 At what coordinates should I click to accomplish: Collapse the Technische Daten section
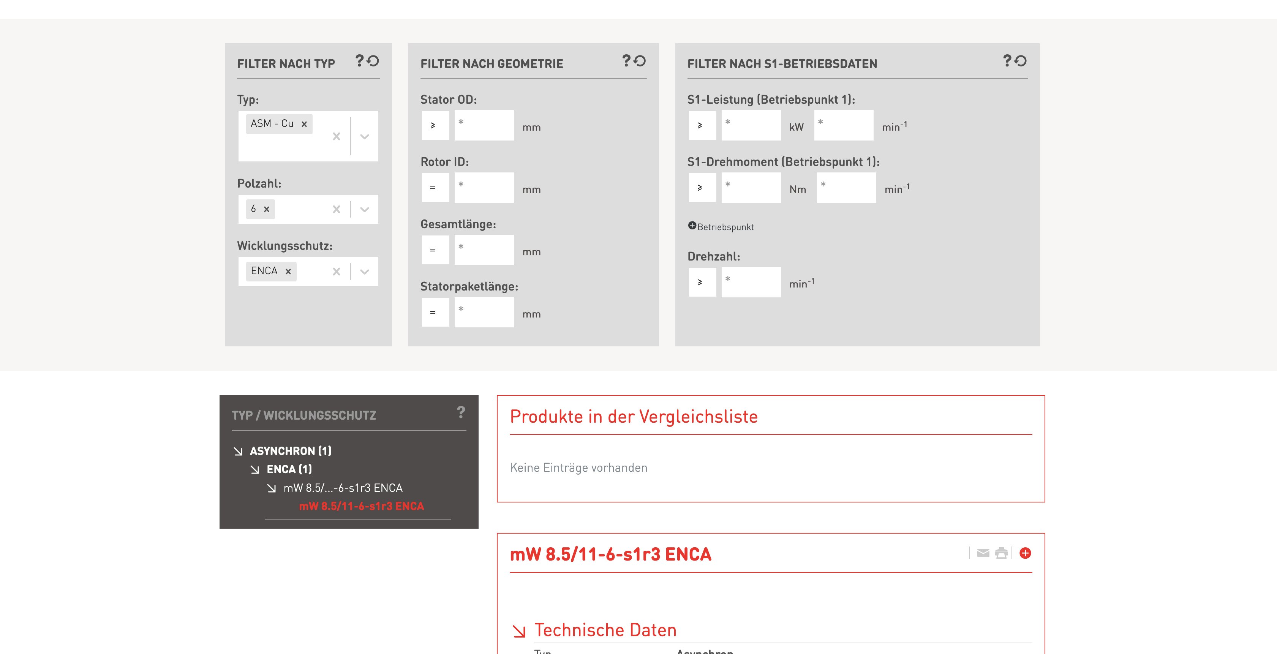[519, 631]
